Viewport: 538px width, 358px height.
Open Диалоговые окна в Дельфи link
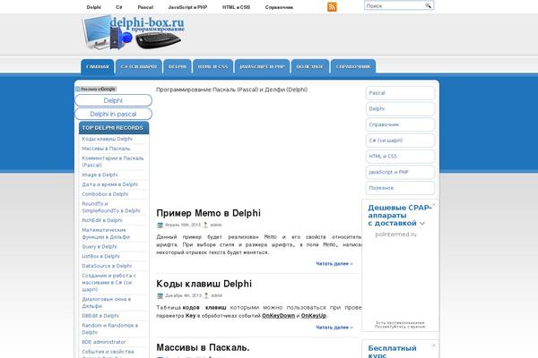click(106, 303)
